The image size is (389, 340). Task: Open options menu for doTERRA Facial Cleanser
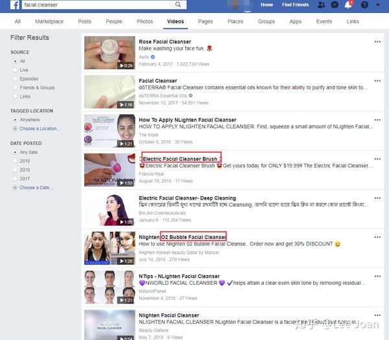[x=377, y=81]
